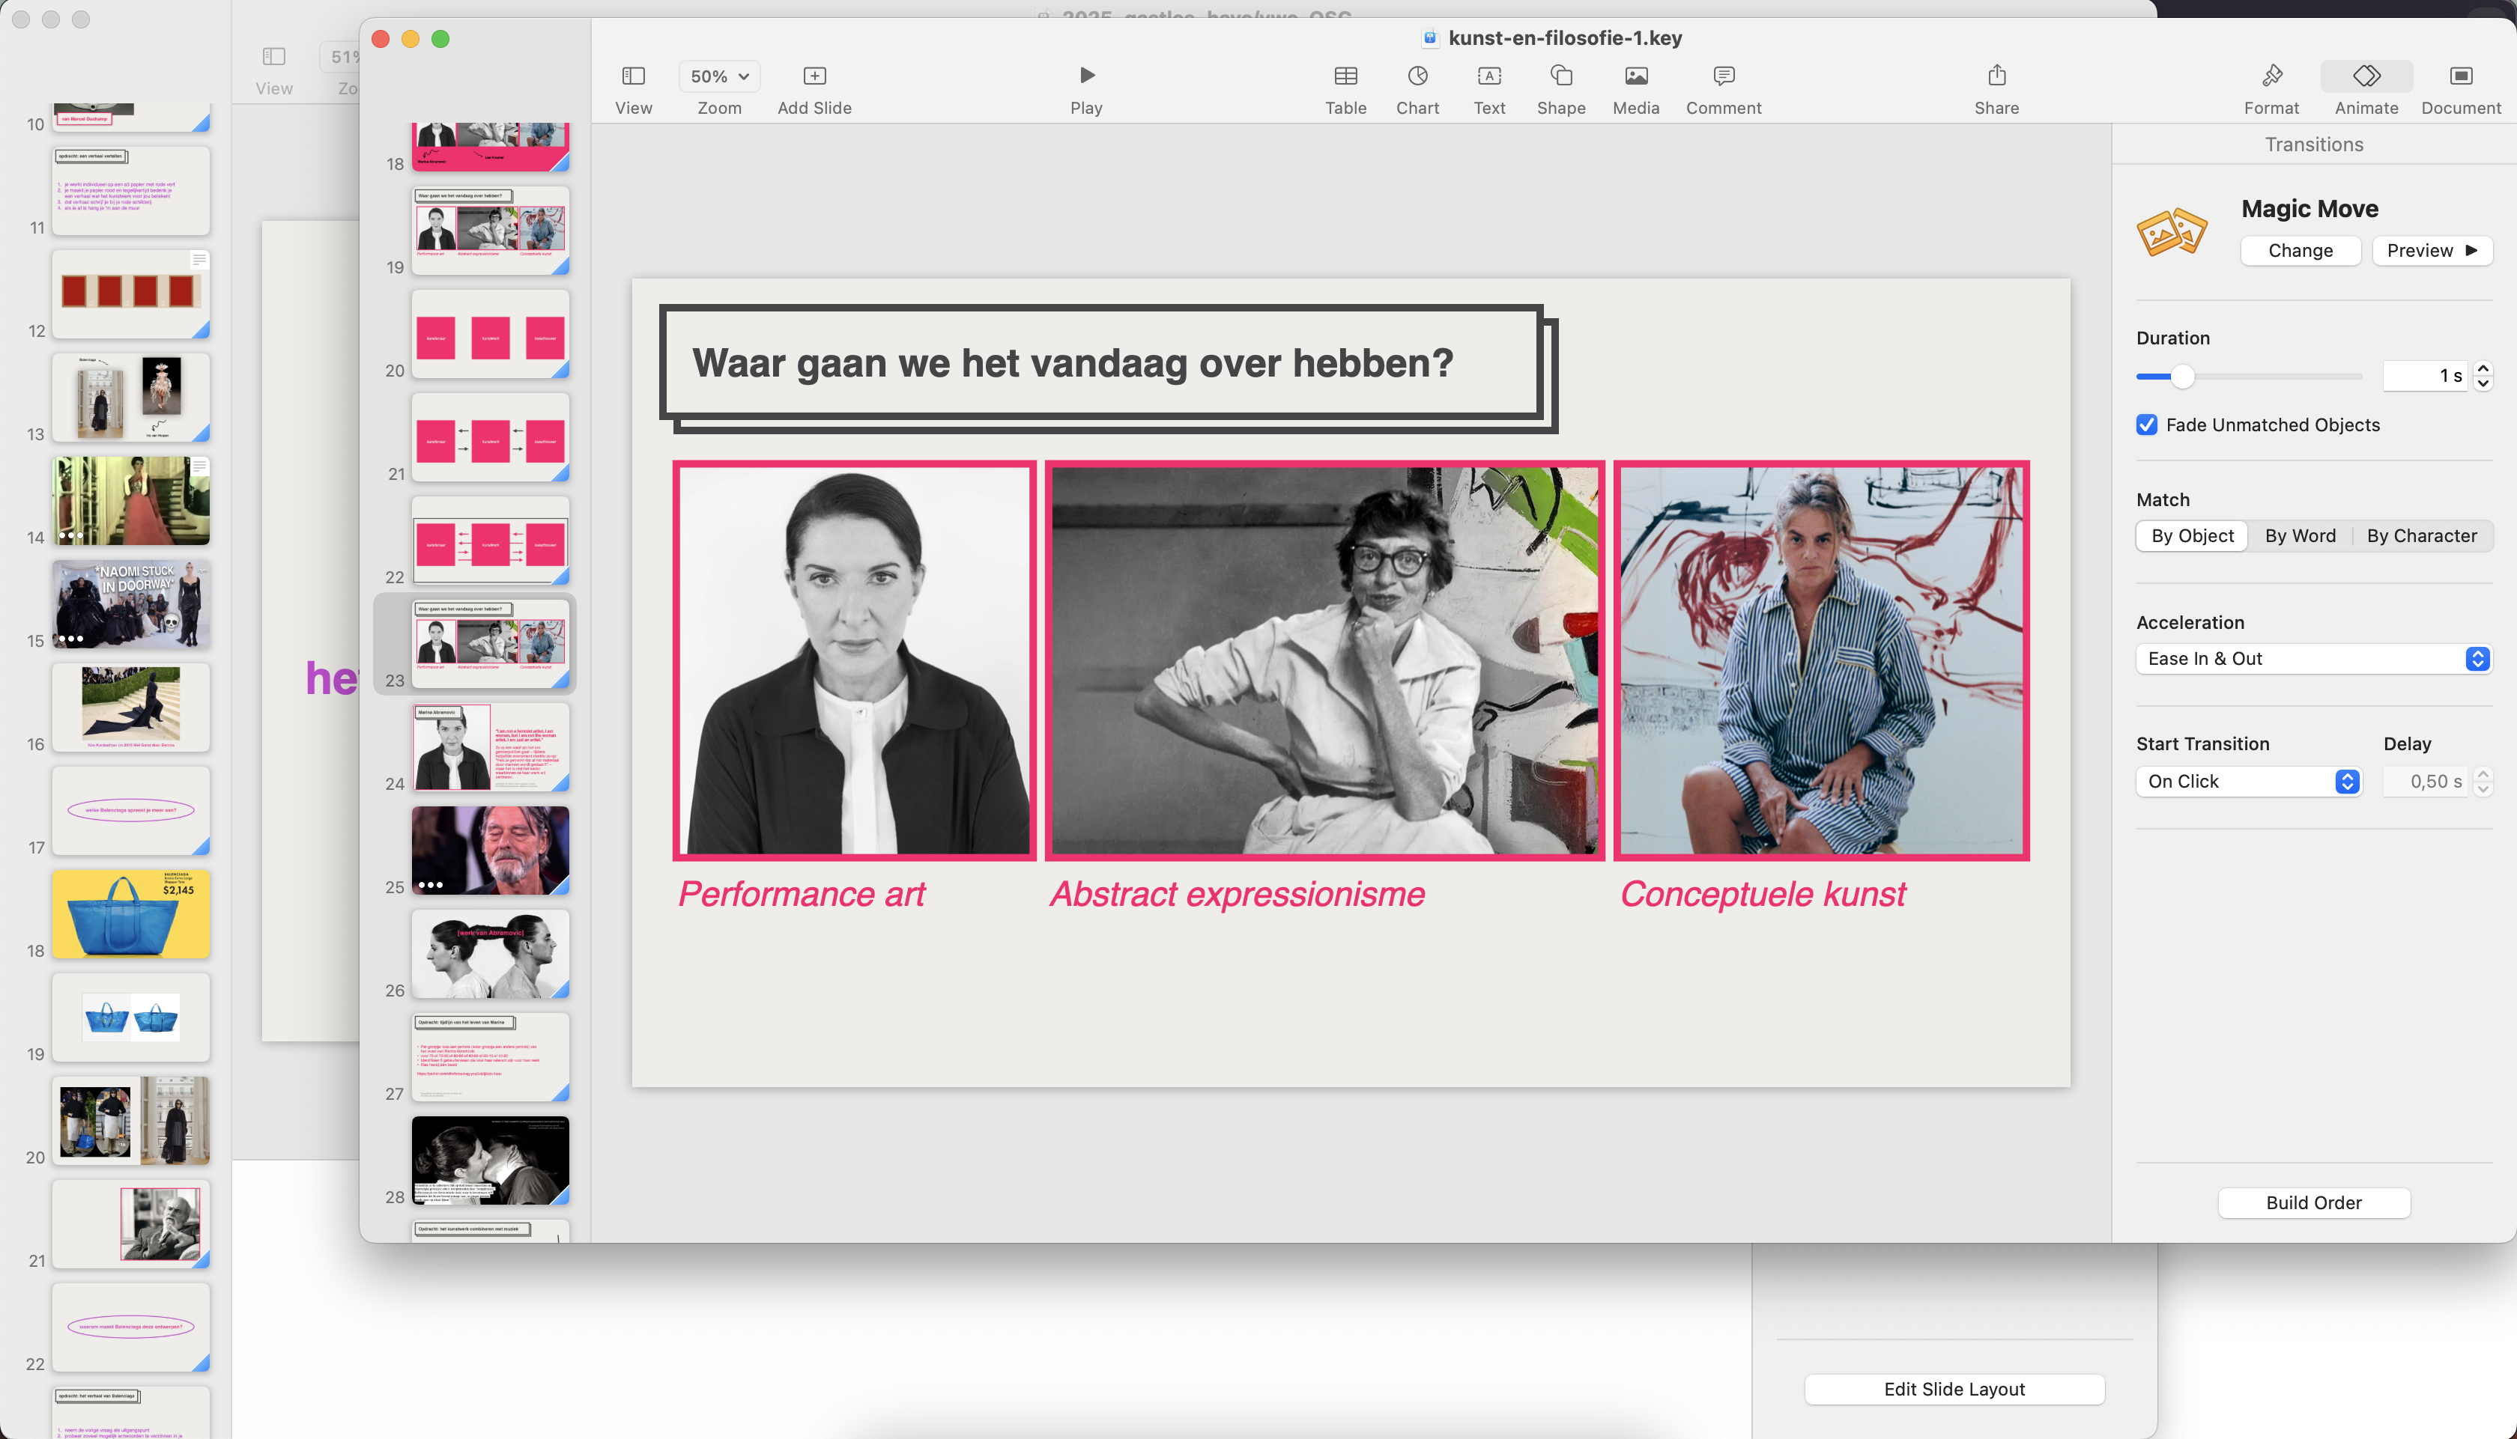Click the presenter notes icon on slide 12
The width and height of the screenshot is (2517, 1439).
click(199, 259)
